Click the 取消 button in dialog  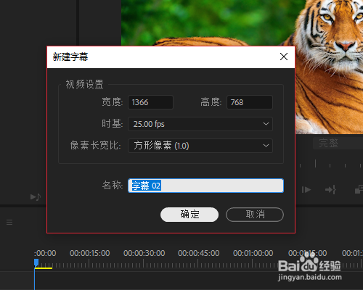tap(255, 215)
